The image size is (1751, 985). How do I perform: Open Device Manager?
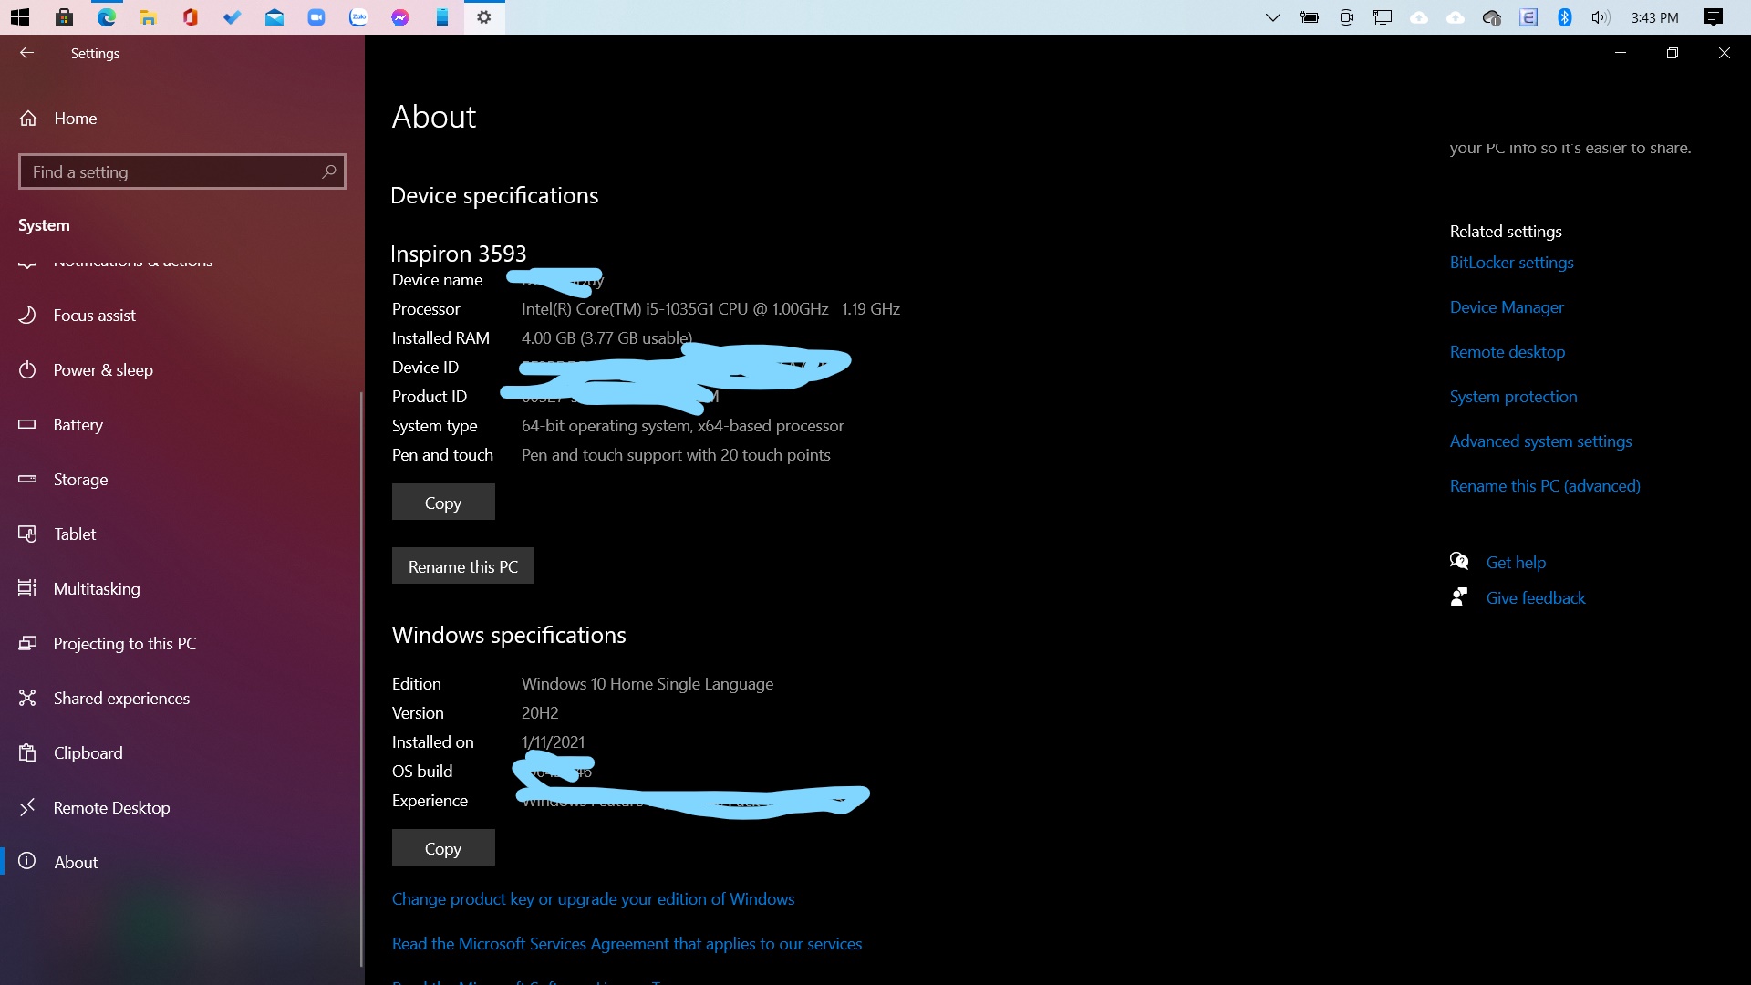(1506, 306)
